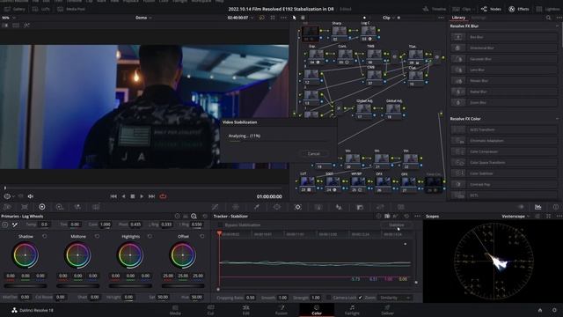The height and width of the screenshot is (317, 563).
Task: Open the stabilization mode Similarity dropdown
Action: pyautogui.click(x=394, y=298)
